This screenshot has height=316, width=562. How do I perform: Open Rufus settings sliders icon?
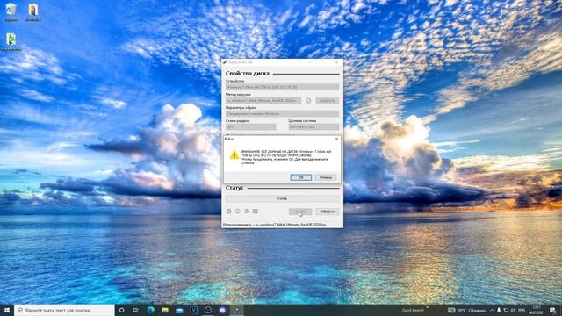(x=247, y=212)
